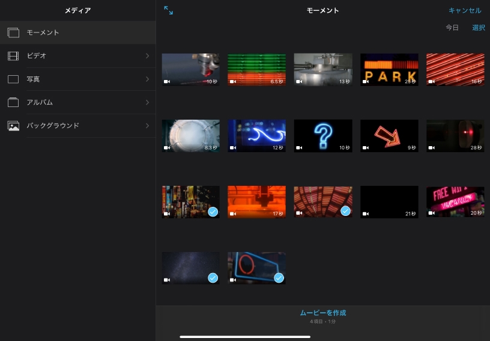Click the Photos rectangle icon in sidebar

pyautogui.click(x=13, y=79)
